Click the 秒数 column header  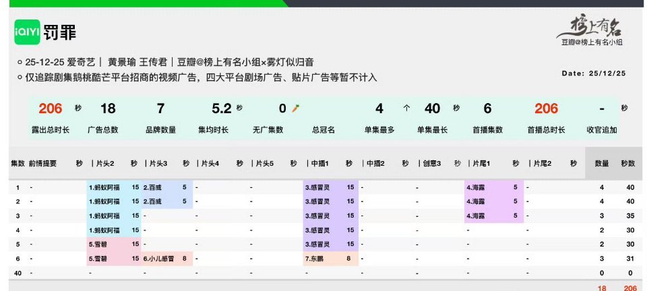[x=628, y=164]
